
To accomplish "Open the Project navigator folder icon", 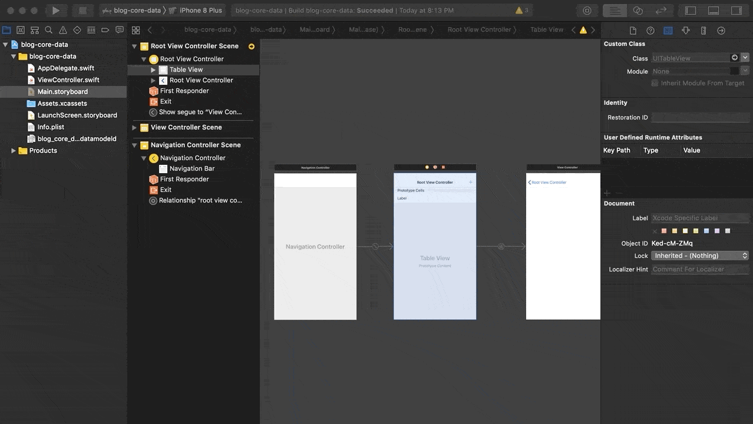I will [x=6, y=30].
